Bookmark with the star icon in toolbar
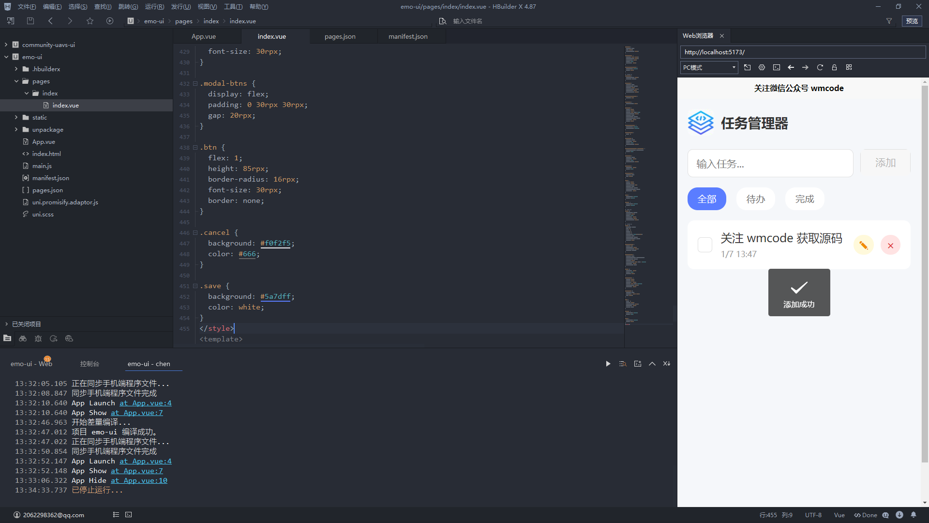The image size is (929, 523). [90, 21]
